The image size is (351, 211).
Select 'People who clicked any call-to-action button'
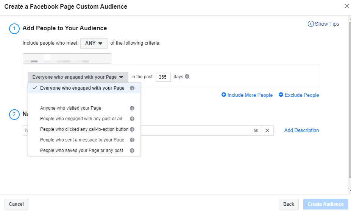point(84,129)
